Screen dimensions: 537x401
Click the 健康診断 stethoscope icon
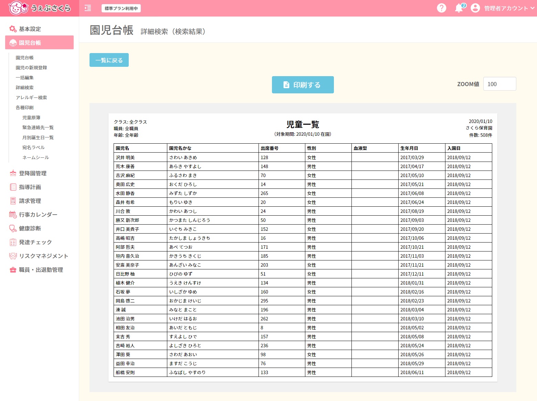[13, 228]
